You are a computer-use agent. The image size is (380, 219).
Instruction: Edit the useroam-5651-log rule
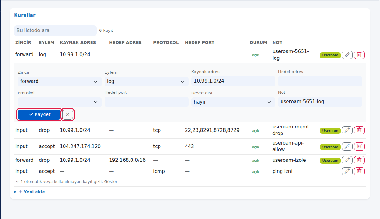click(x=347, y=55)
